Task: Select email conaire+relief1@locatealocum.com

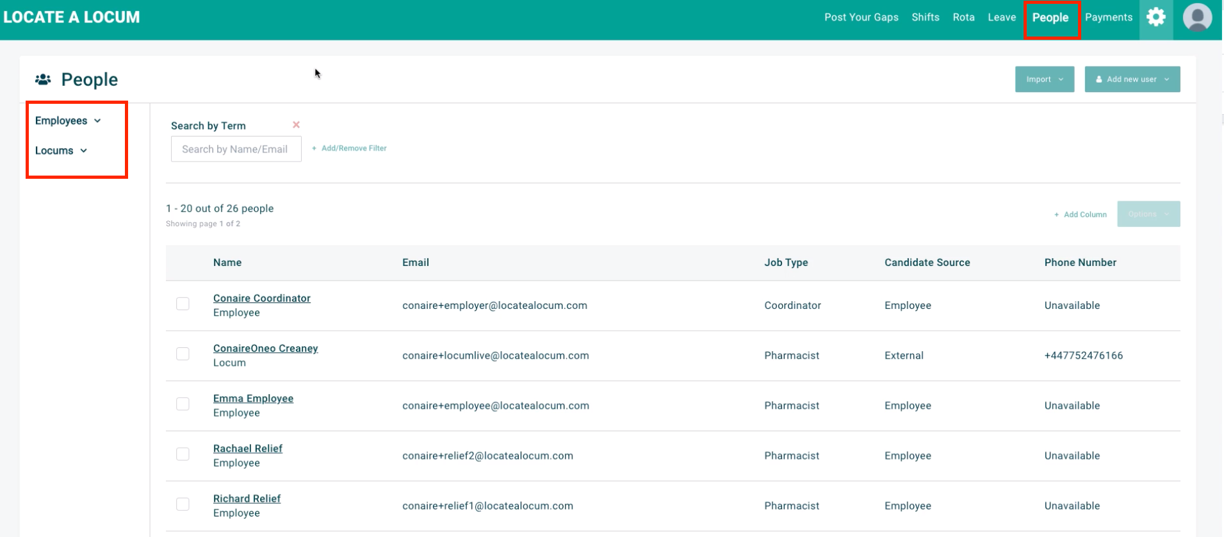Action: [x=488, y=506]
